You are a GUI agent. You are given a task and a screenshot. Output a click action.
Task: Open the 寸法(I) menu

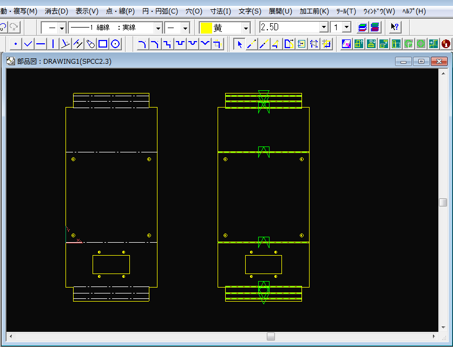pos(220,11)
